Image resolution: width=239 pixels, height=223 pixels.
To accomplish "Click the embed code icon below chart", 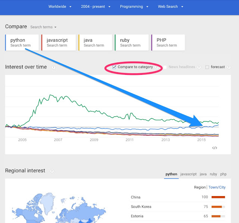I will [x=215, y=148].
